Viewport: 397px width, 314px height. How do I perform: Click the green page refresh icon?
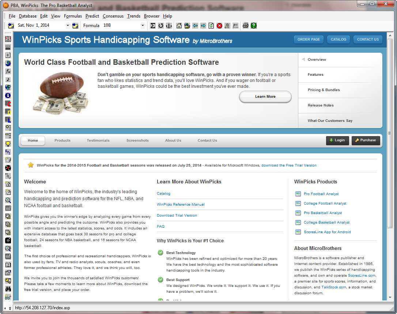tap(211, 26)
